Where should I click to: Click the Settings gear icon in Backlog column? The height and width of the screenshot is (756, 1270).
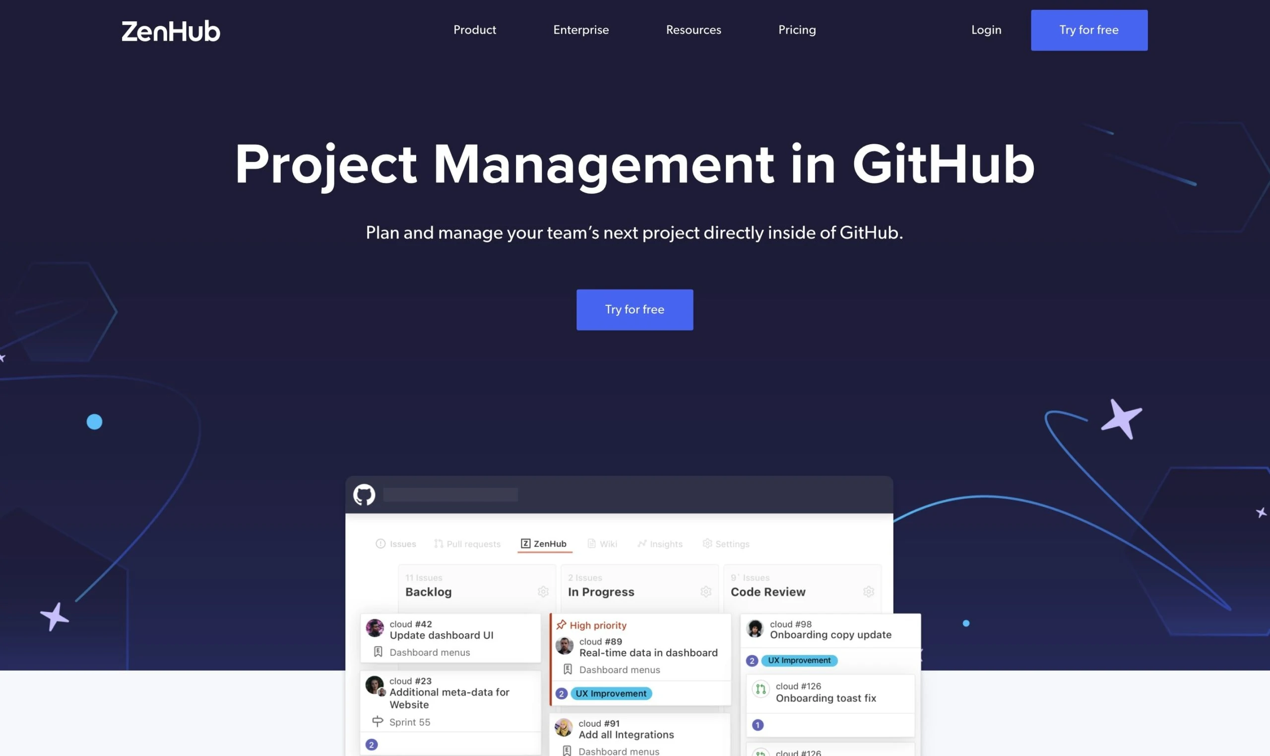542,590
